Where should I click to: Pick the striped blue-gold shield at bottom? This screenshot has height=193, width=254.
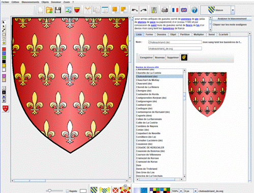(94, 190)
